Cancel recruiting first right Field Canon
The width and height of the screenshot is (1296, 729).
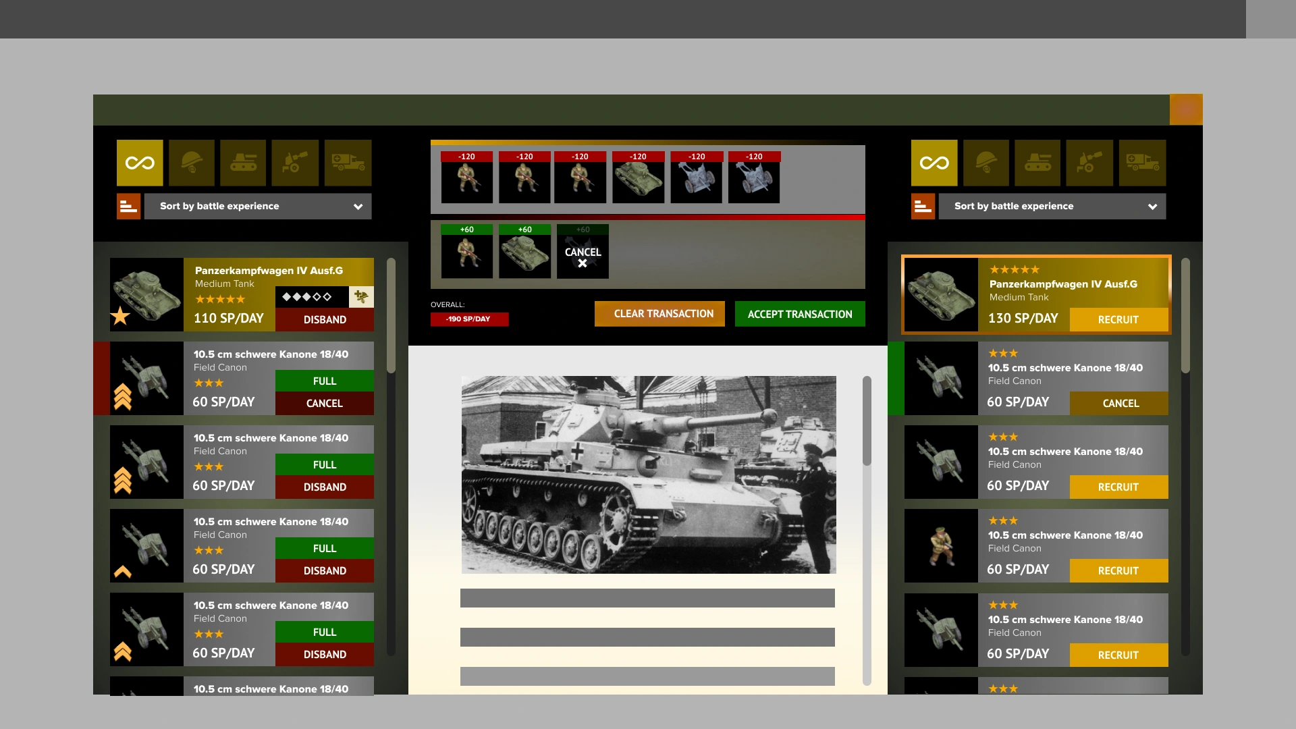(x=1119, y=404)
